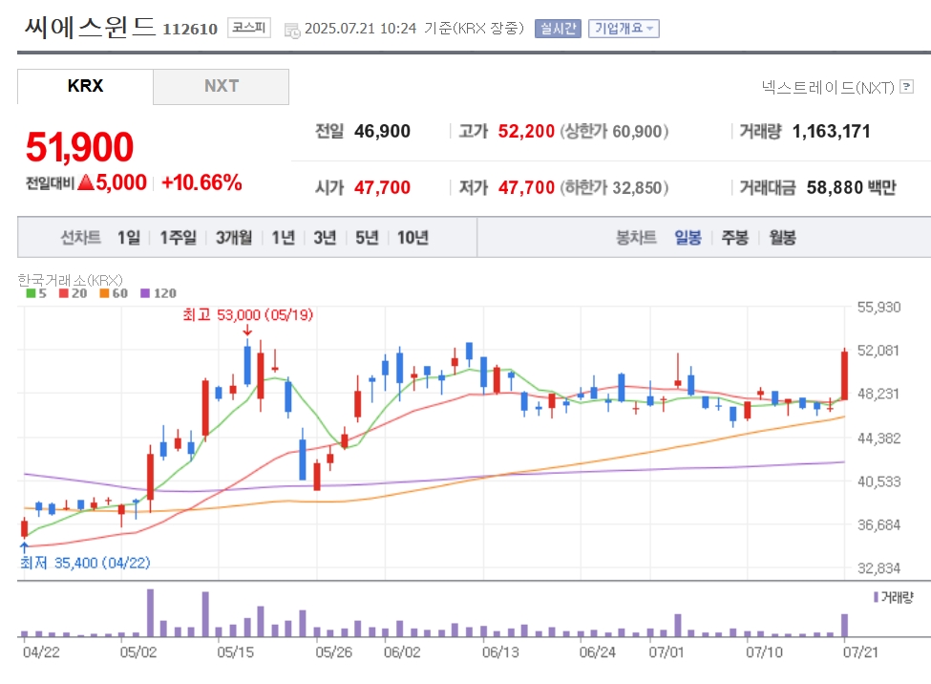Select the KRX tab

click(85, 86)
